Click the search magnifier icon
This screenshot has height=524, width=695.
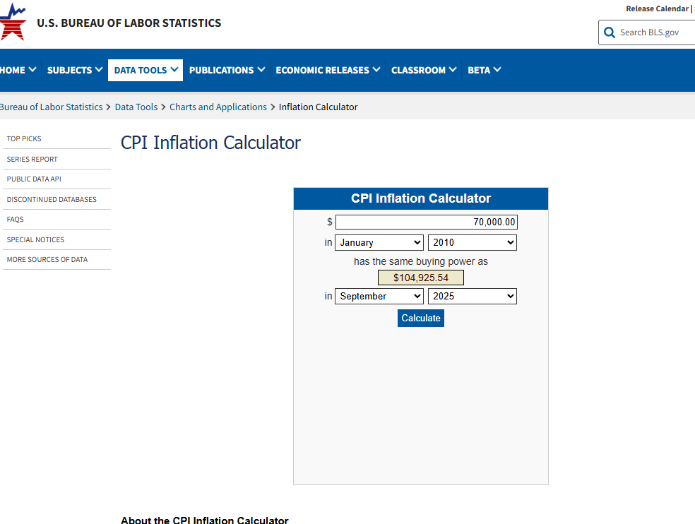(610, 32)
